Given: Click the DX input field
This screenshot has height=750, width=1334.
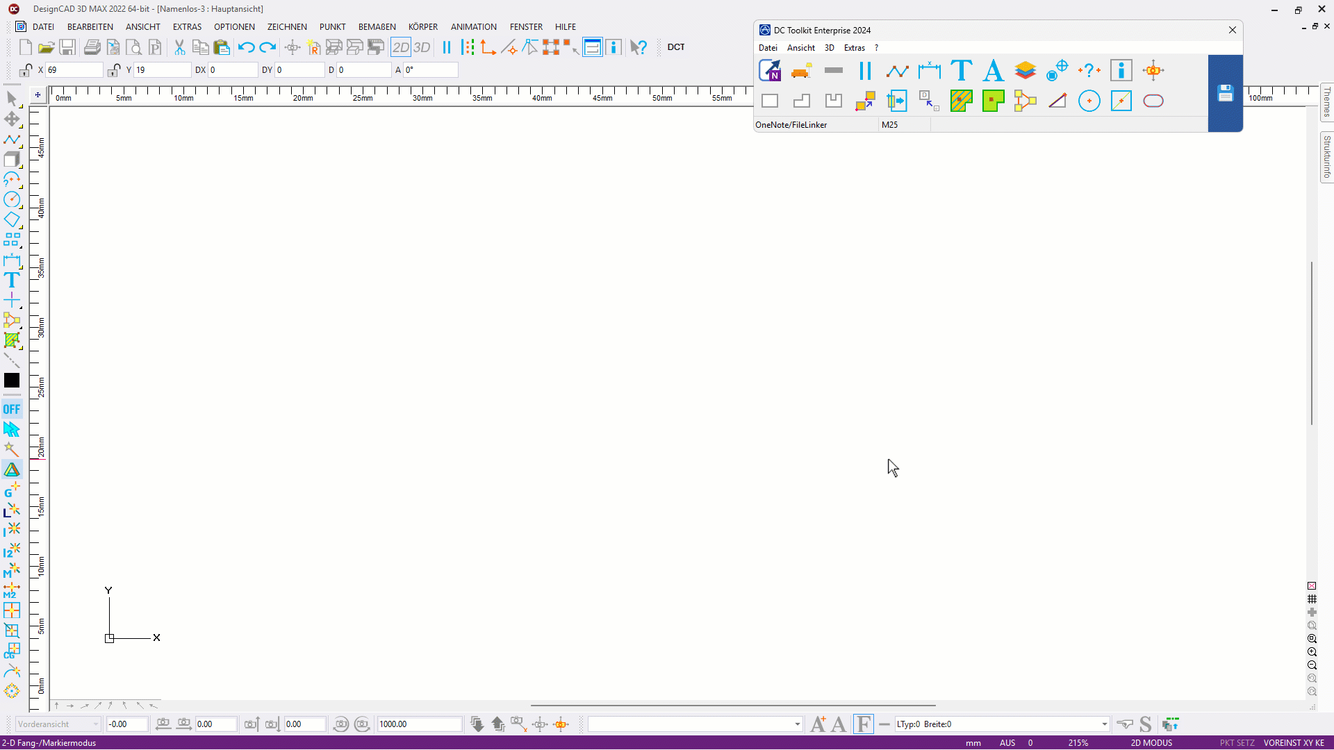Looking at the screenshot, I should point(233,70).
